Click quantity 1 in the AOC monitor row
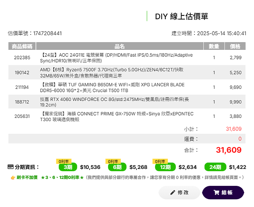The image size is (254, 207). point(214,58)
